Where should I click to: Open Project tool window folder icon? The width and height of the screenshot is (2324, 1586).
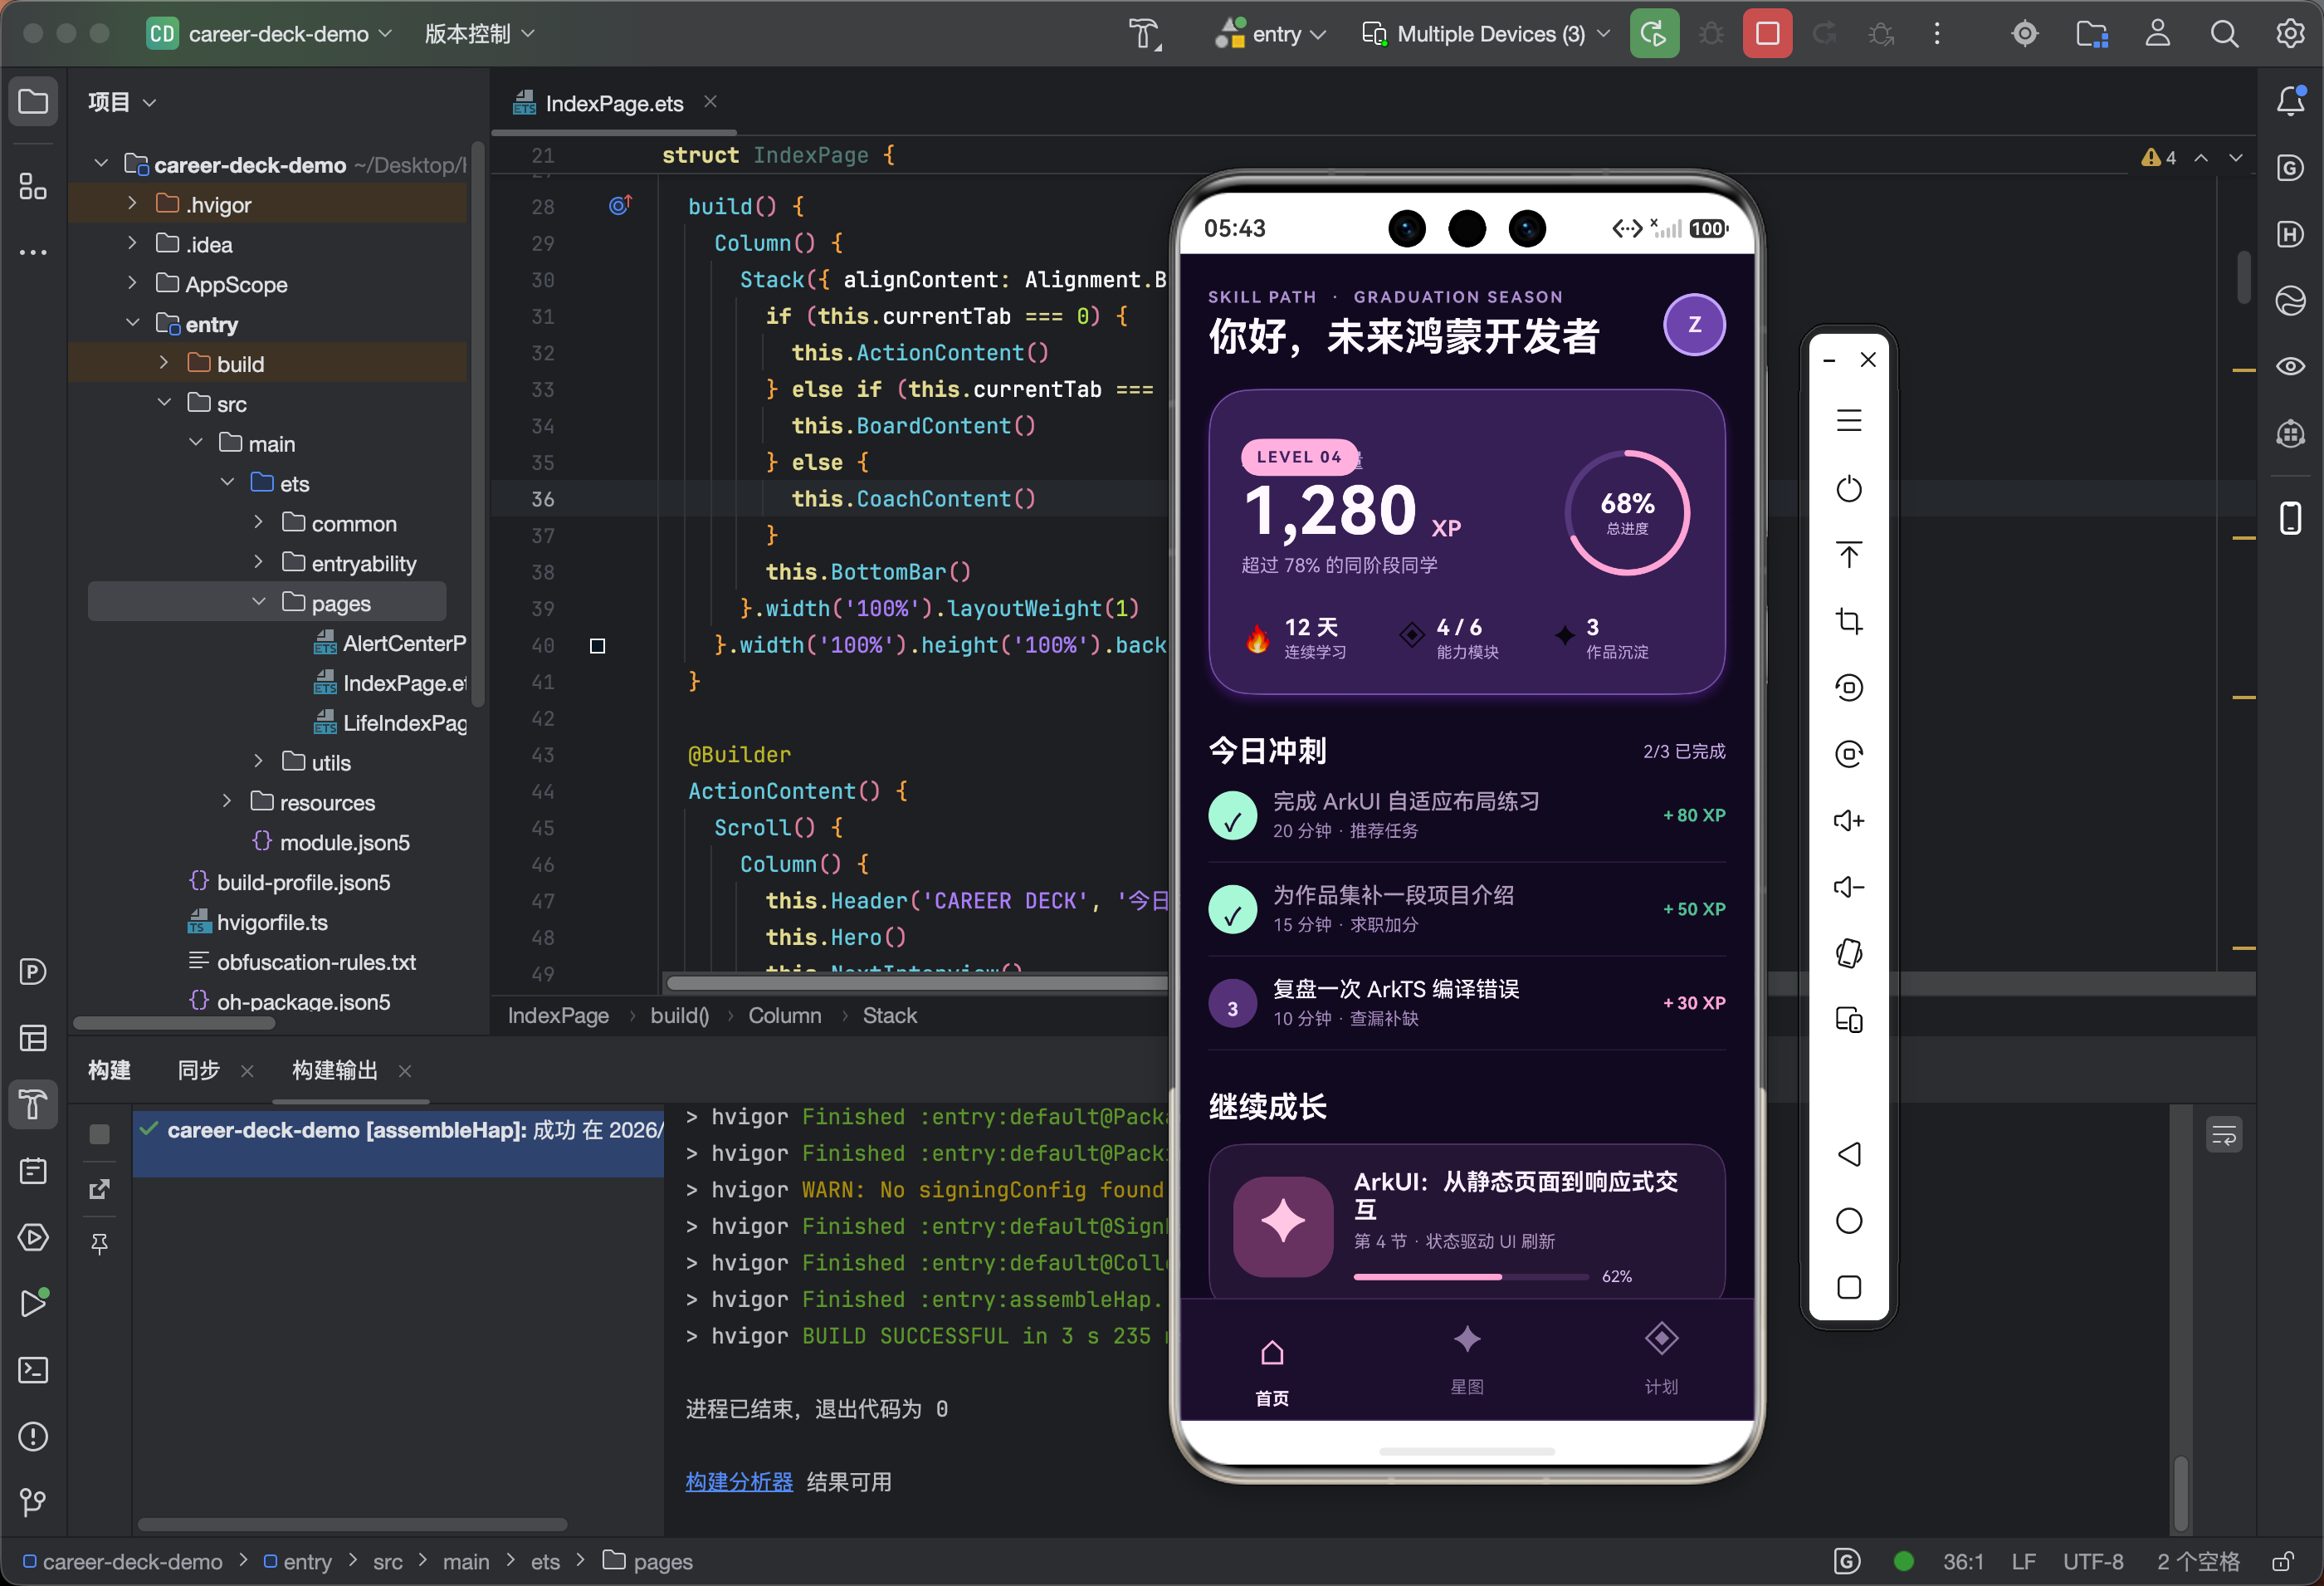[33, 102]
